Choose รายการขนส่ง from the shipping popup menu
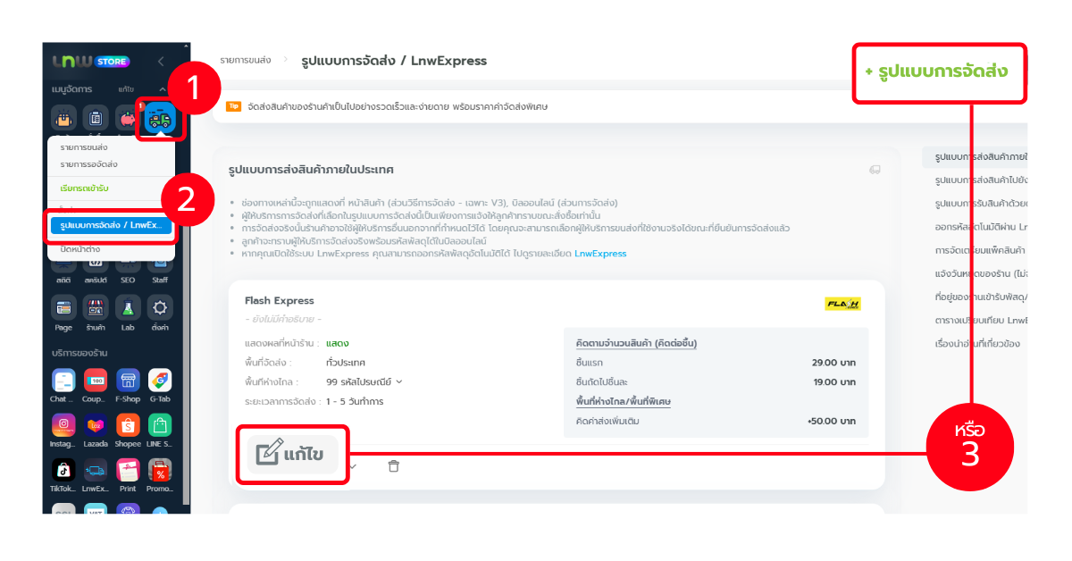Viewport: 1072px width, 561px height. click(x=83, y=147)
